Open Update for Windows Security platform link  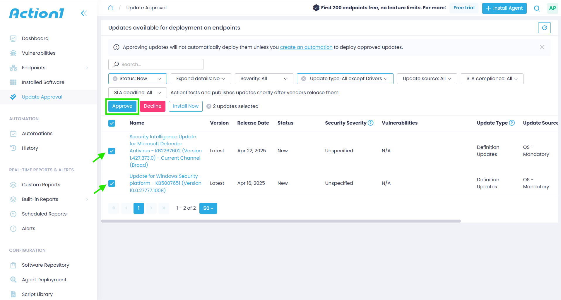pos(165,183)
